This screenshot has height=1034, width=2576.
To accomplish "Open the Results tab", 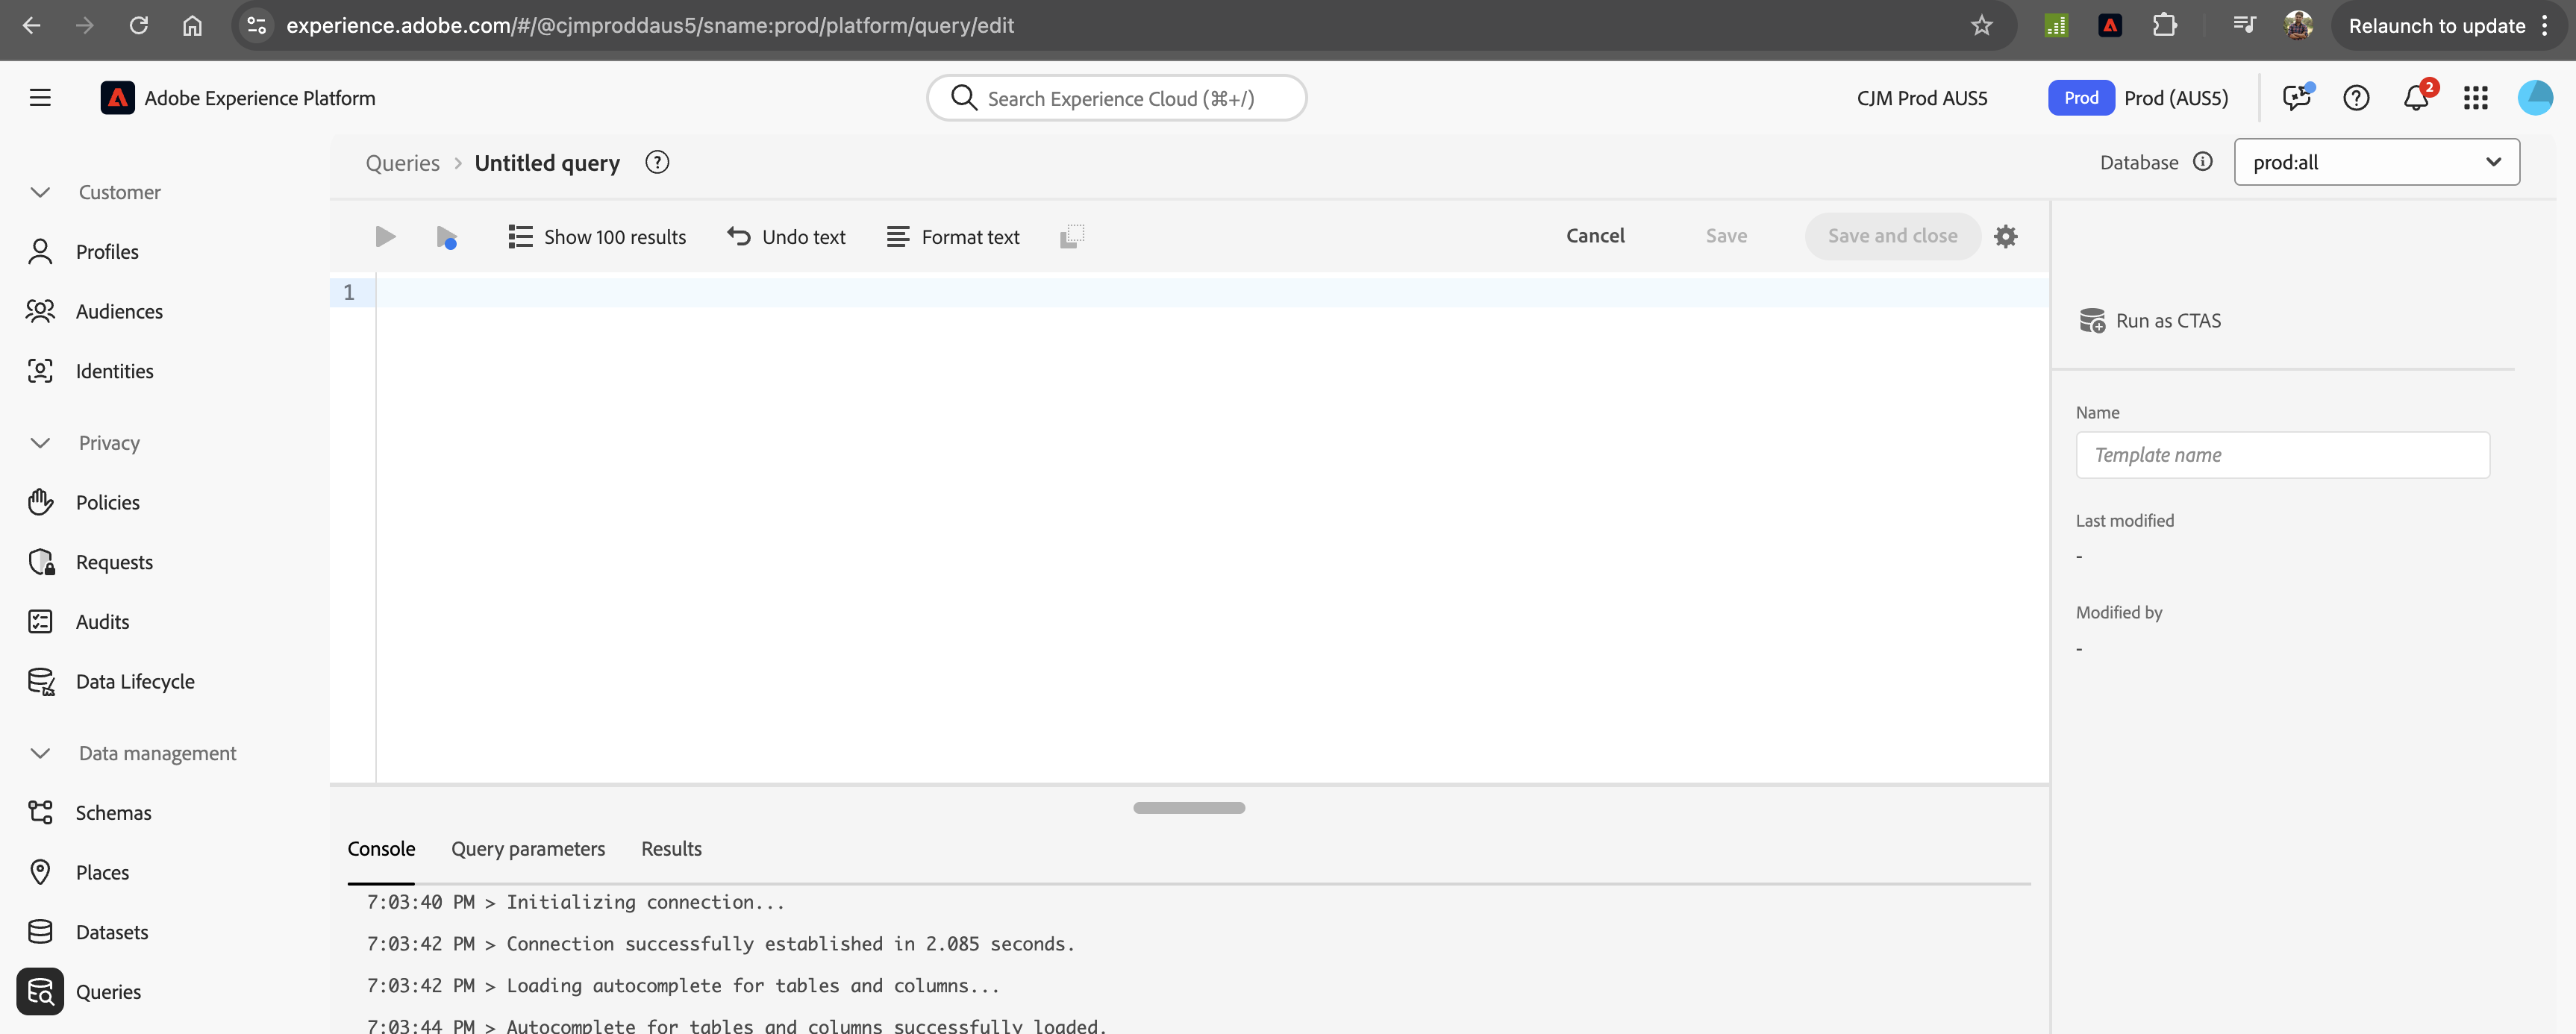I will click(x=670, y=848).
